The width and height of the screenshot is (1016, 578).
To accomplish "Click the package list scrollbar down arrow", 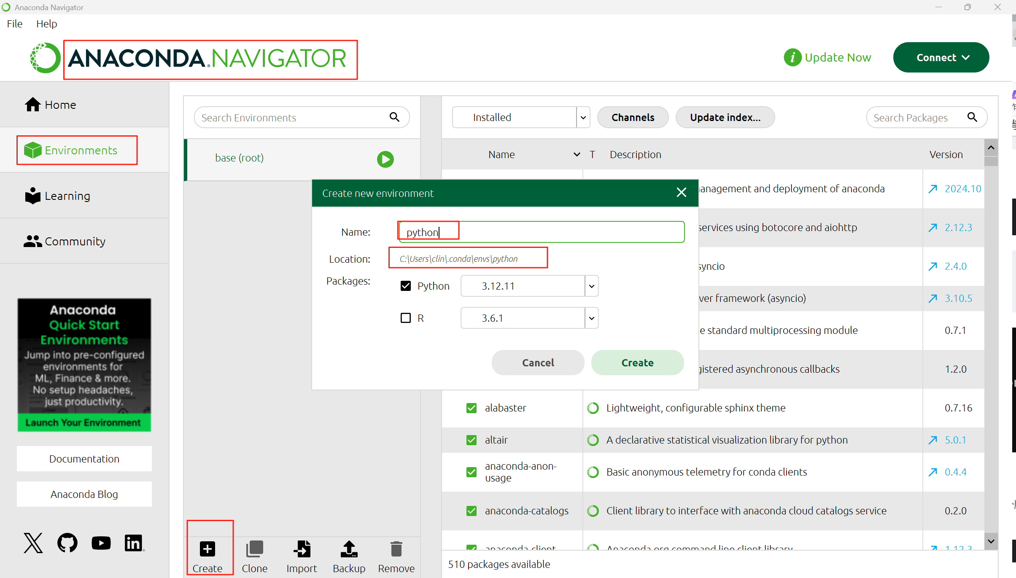I will 991,541.
